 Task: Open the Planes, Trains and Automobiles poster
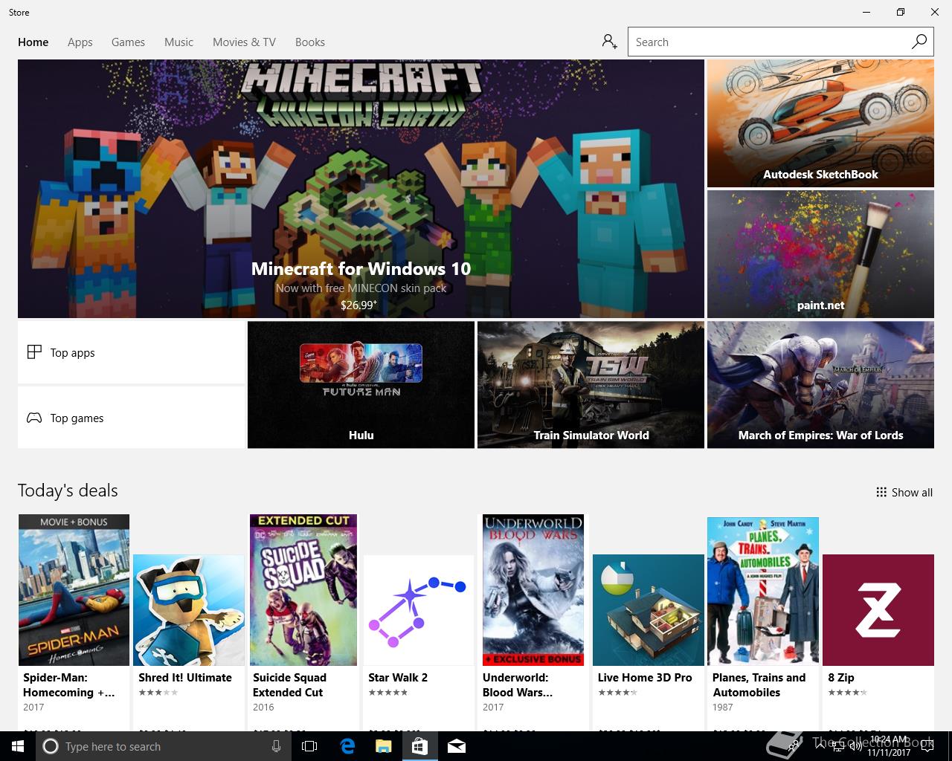[763, 591]
